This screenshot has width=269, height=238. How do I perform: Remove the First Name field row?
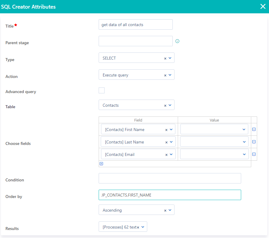254,129
